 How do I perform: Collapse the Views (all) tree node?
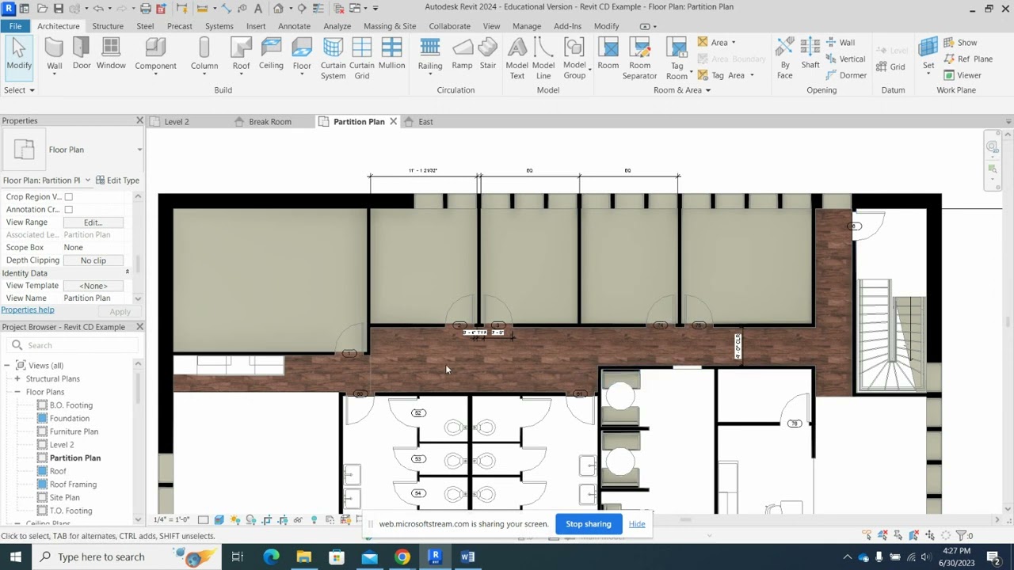(x=7, y=366)
